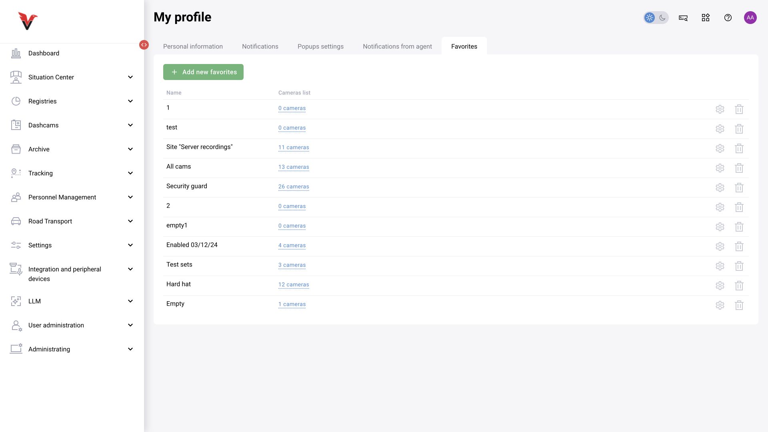Open the Popups settings tab
Viewport: 768px width, 432px height.
click(320, 46)
